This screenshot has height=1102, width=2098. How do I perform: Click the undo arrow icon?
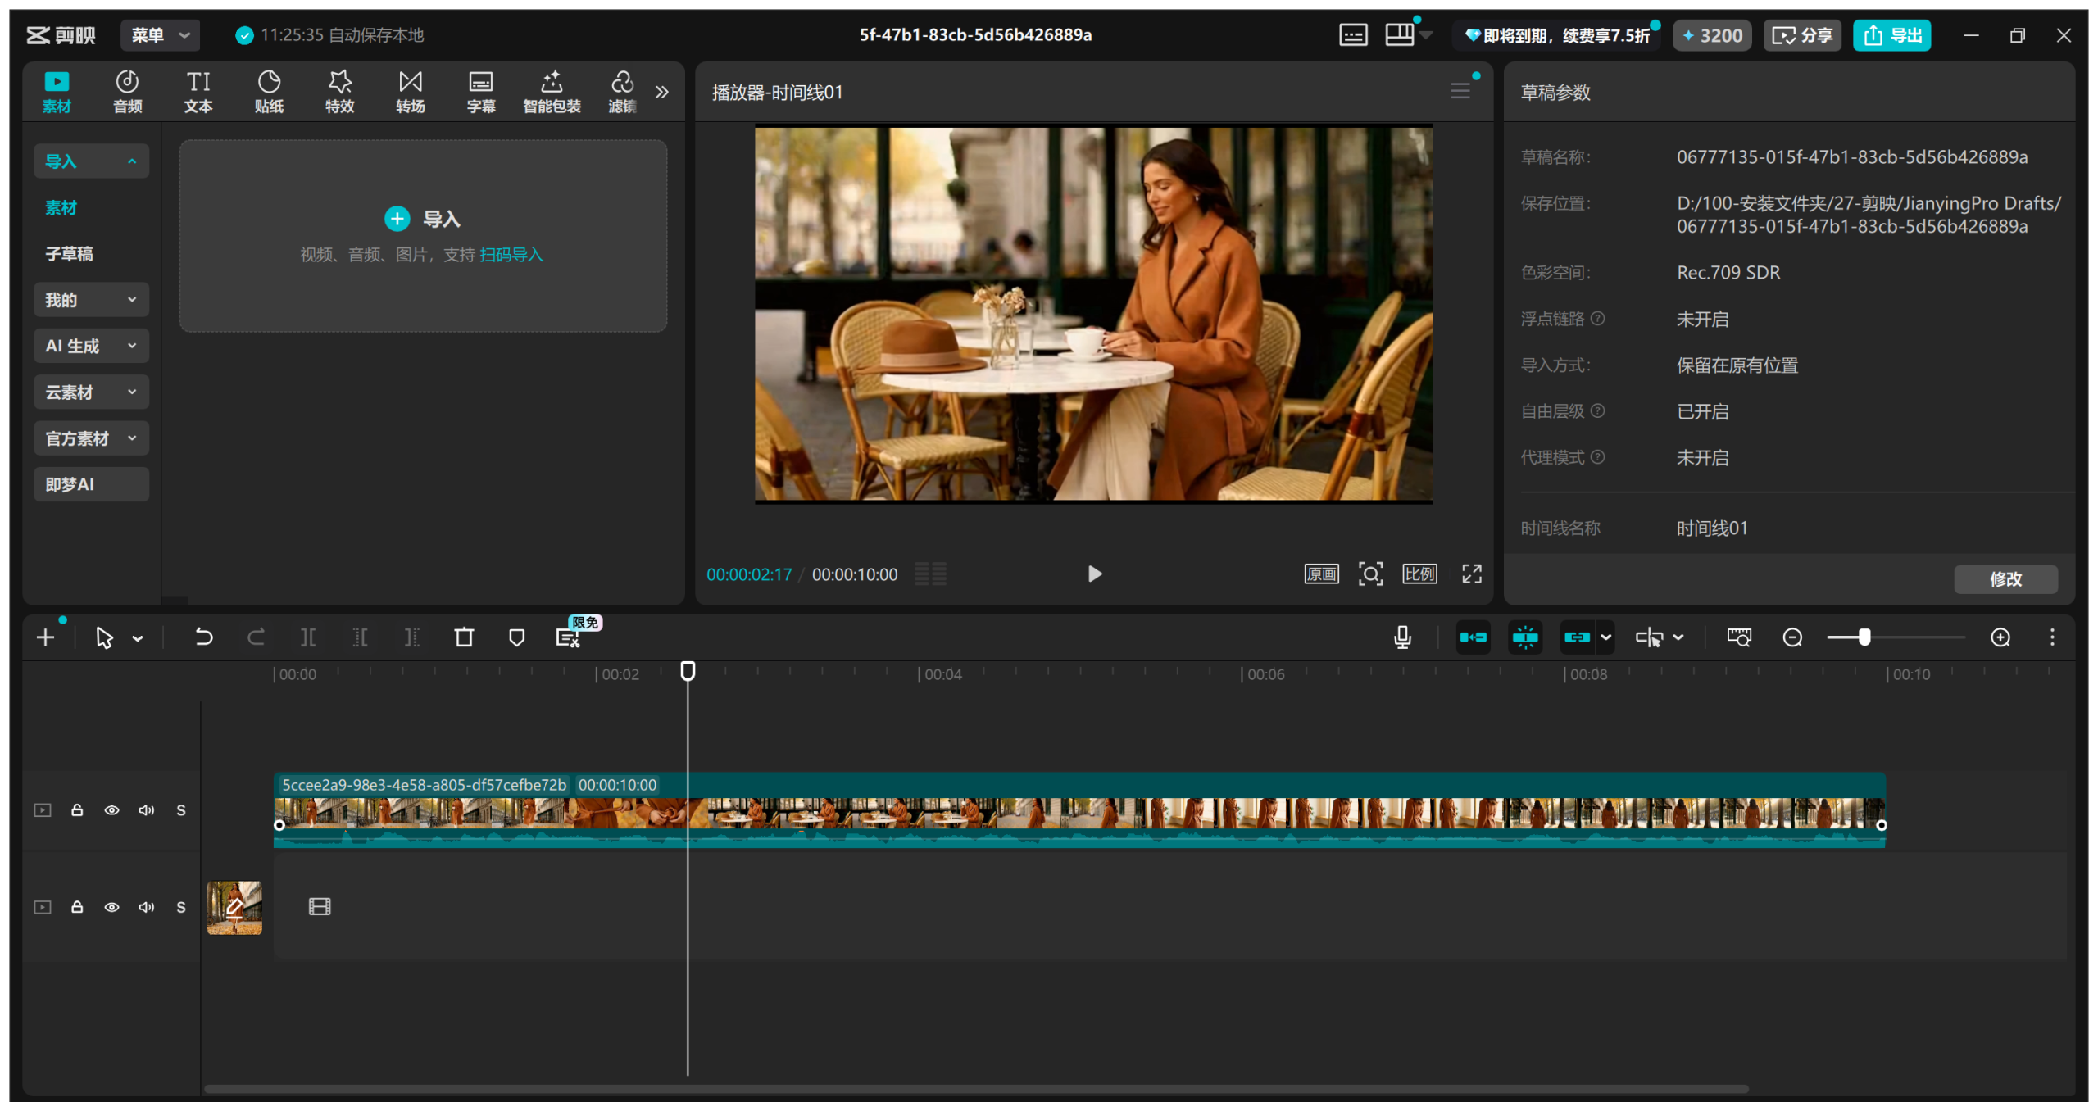(203, 637)
